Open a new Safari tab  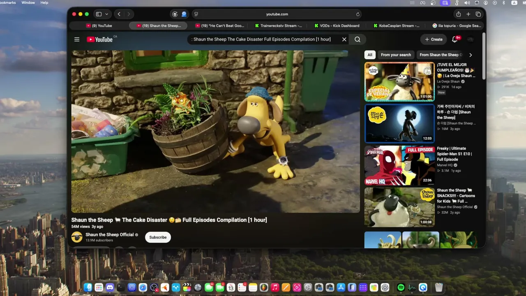click(x=468, y=14)
